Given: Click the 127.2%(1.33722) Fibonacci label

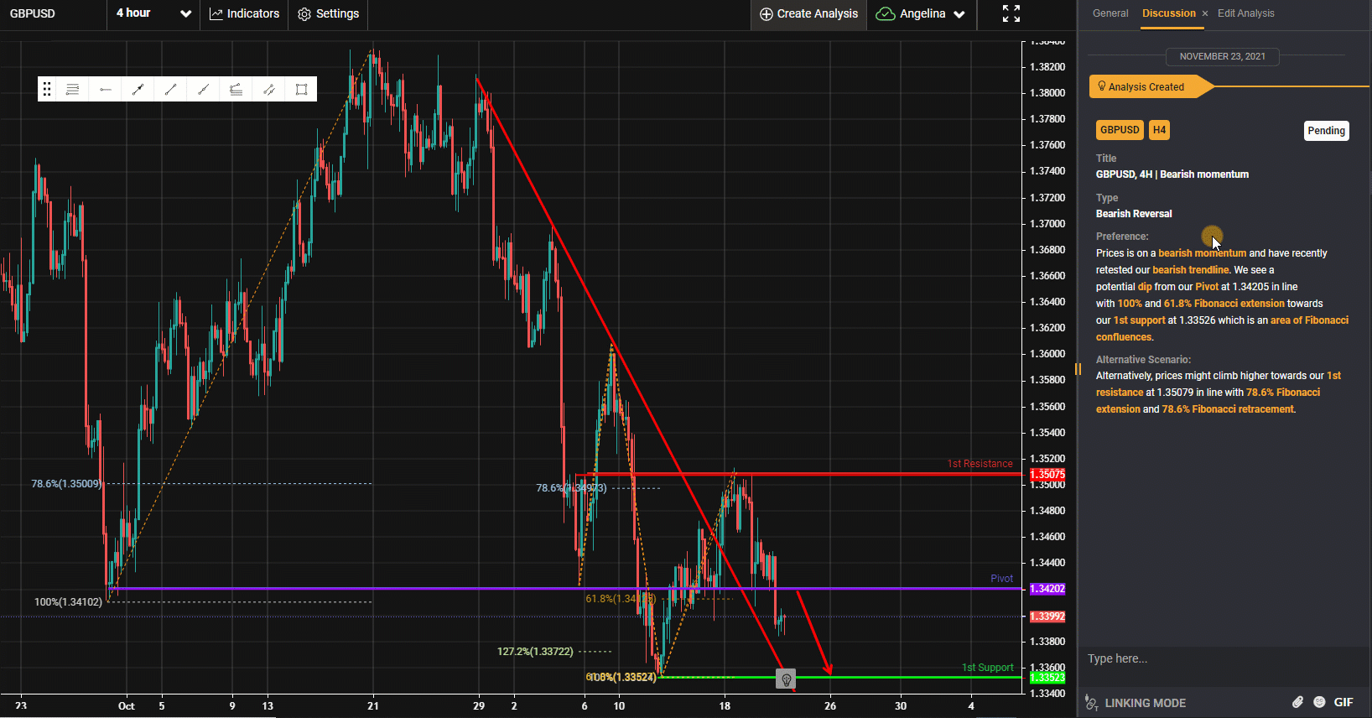Looking at the screenshot, I should tap(535, 652).
